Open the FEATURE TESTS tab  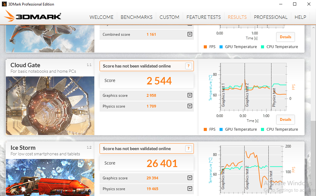(203, 17)
